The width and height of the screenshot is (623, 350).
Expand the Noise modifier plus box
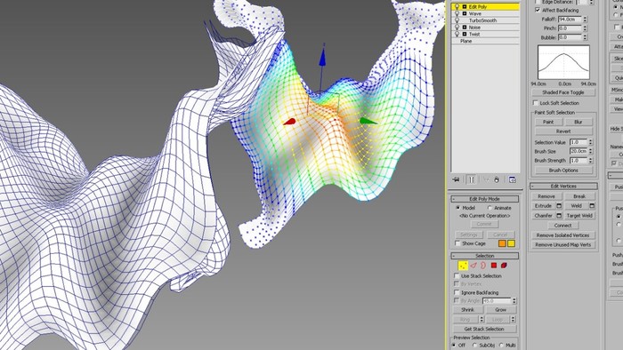tap(464, 28)
